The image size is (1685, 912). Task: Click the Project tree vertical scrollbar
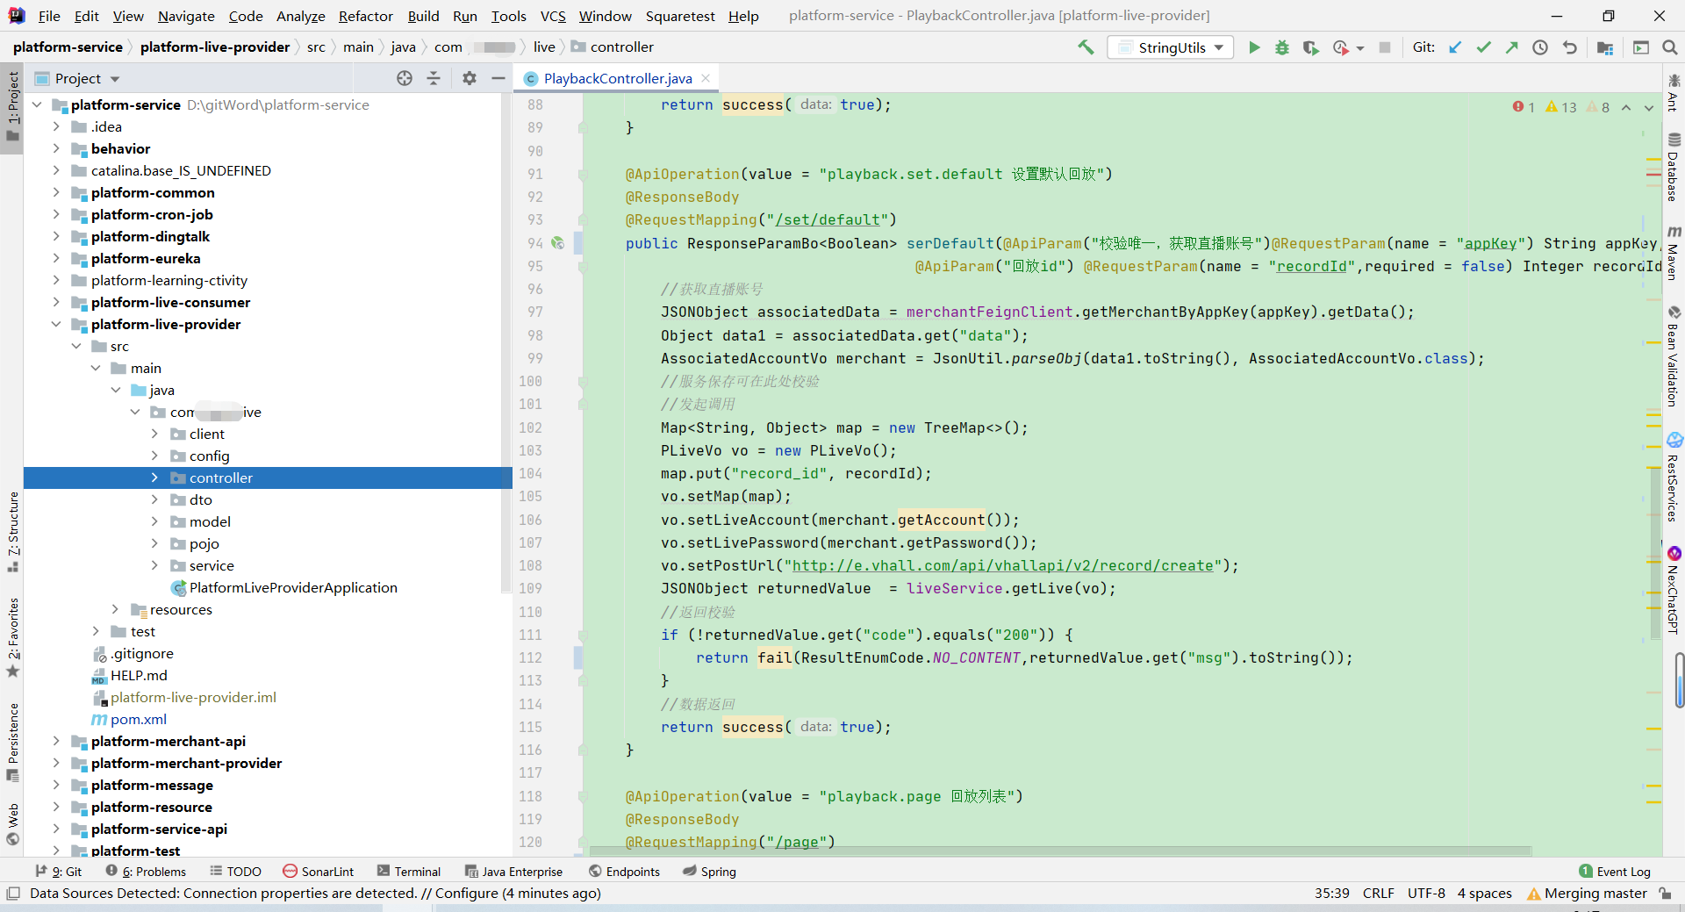point(505,342)
